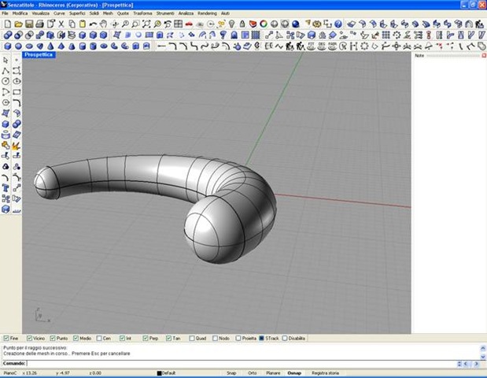Select the arrow pointer tool in left toolbar

pos(6,60)
